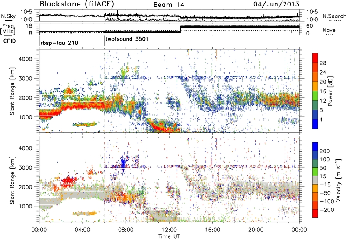Click the "-200" label on Velocity color bar
Image resolution: width=346 pixels, height=239 pixels.
[327, 210]
